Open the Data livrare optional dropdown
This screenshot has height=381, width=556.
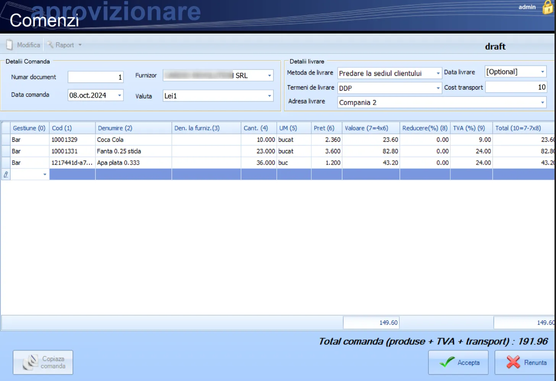tap(543, 72)
